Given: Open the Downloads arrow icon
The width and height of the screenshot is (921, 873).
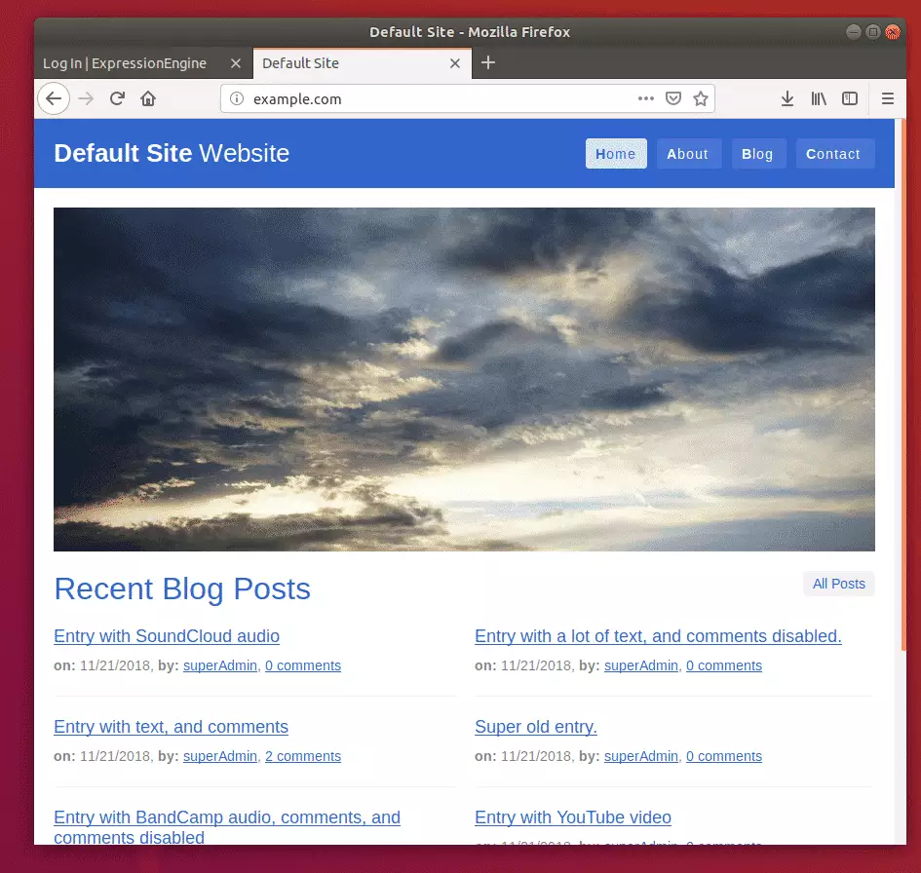Looking at the screenshot, I should click(787, 98).
